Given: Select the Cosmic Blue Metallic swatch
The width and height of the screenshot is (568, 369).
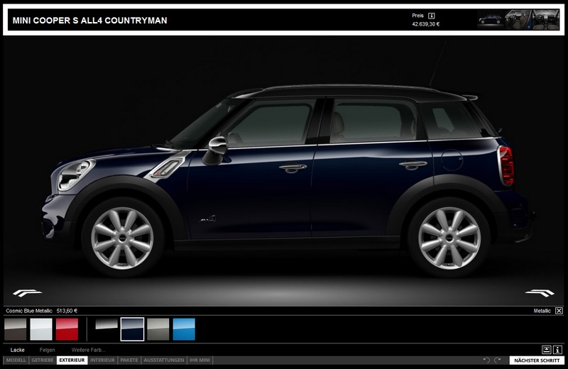Looking at the screenshot, I should 133,329.
